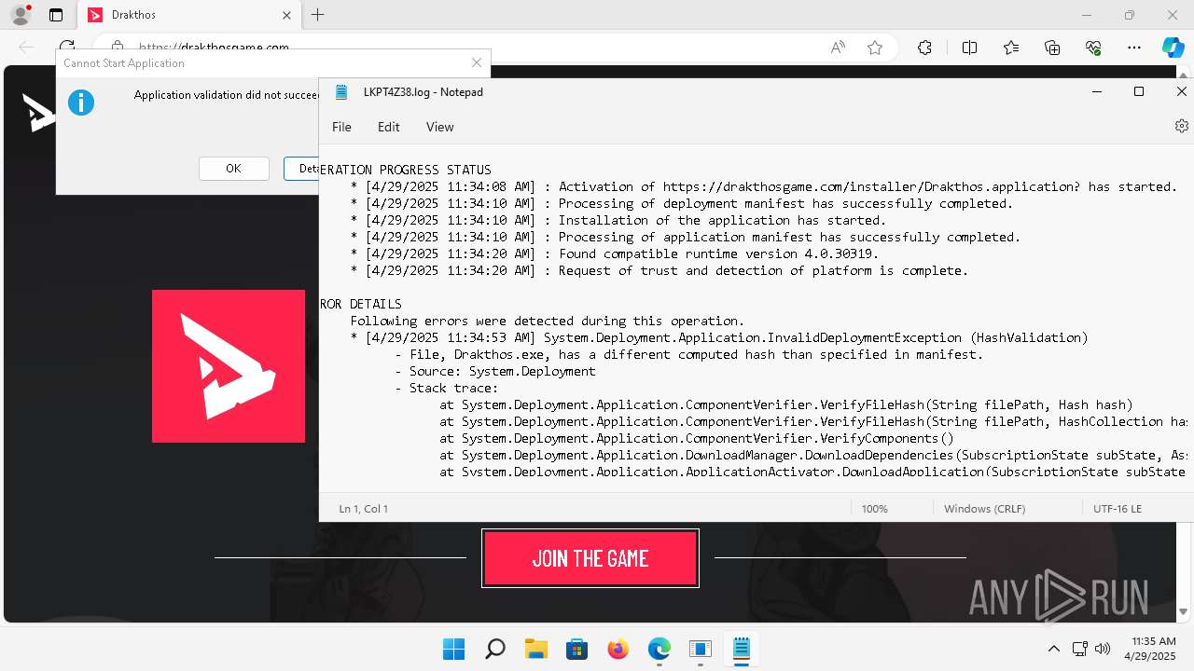Open volume speaker tray icon

(1103, 649)
